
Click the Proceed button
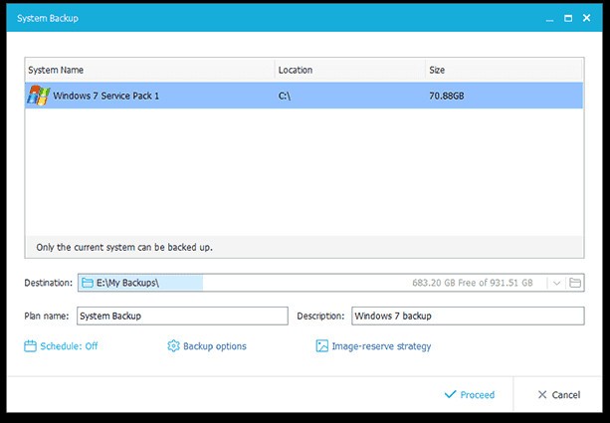point(470,394)
